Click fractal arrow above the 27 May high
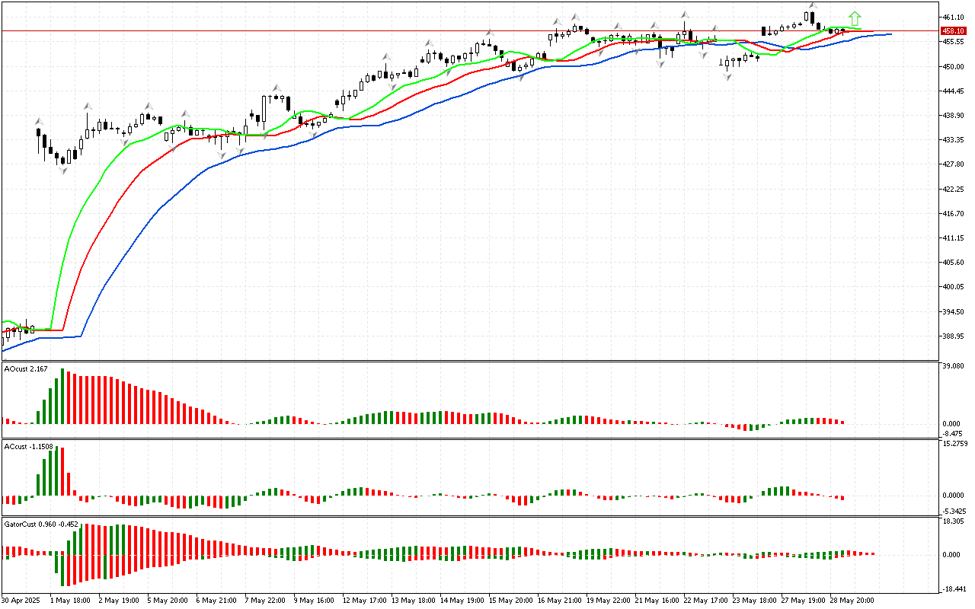Screen dimensions: 975x609 tap(813, 5)
